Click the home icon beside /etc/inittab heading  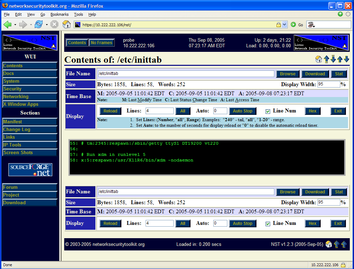click(319, 60)
